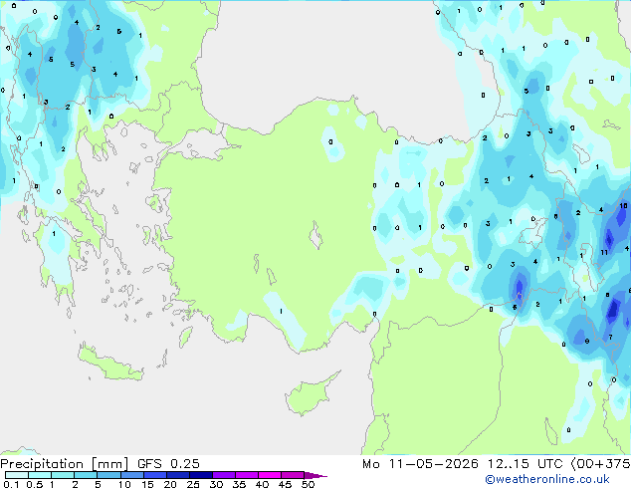Click the '50' legend scale label
The width and height of the screenshot is (631, 488).
pyautogui.click(x=308, y=484)
